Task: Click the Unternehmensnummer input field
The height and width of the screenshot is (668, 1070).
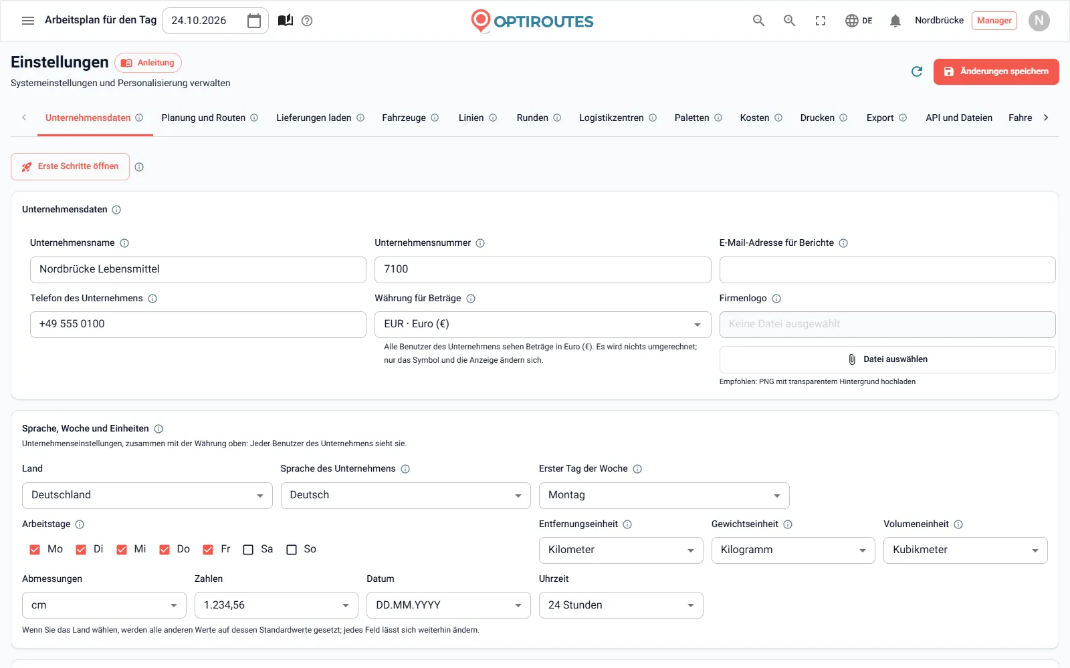Action: pos(542,270)
